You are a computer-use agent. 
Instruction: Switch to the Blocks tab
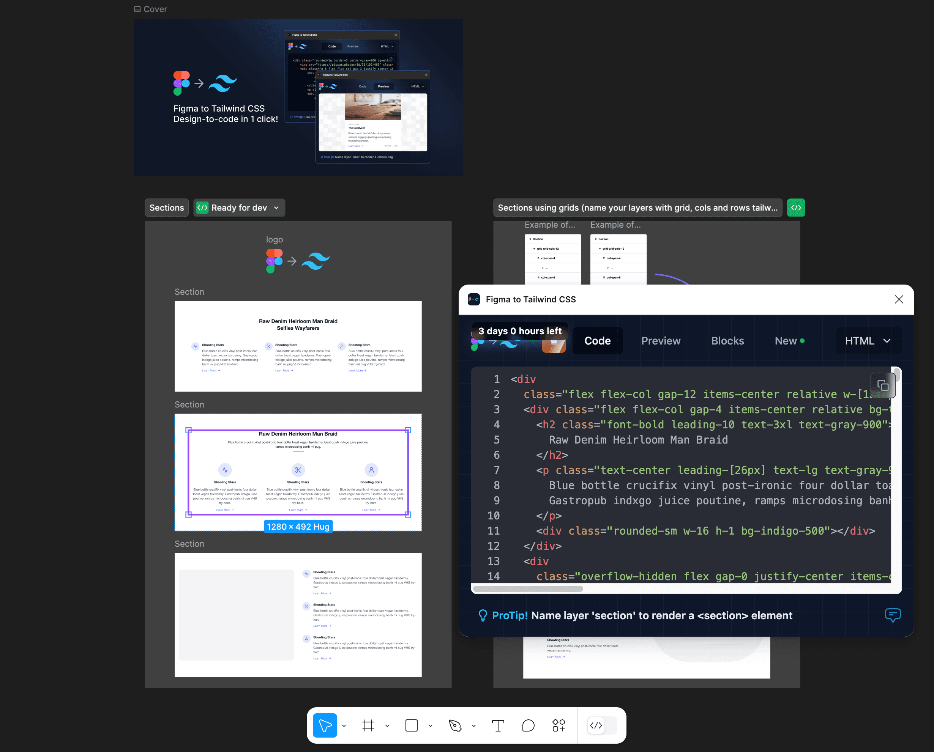point(727,341)
